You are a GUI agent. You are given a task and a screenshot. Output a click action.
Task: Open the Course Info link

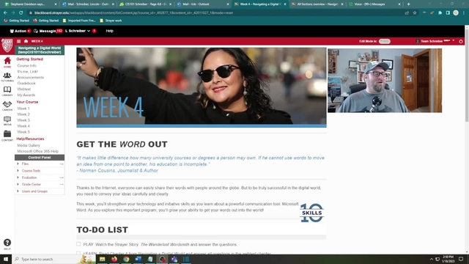click(x=26, y=65)
